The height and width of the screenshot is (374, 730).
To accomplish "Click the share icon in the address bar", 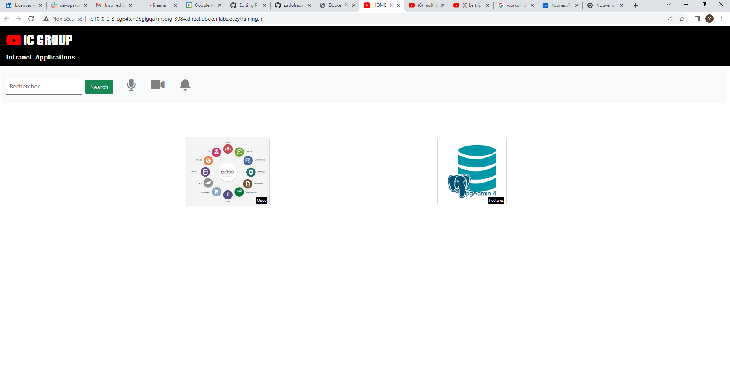I will tap(670, 19).
